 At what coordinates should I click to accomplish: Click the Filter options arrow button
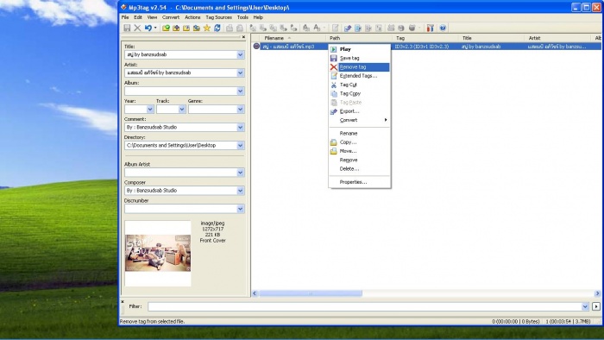[596, 306]
